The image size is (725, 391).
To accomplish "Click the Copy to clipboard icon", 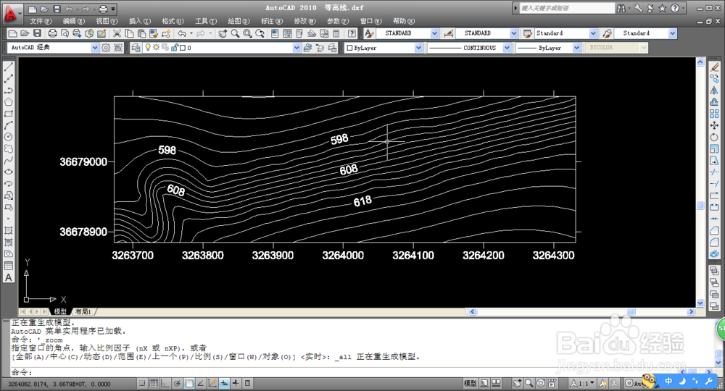I will 130,33.
